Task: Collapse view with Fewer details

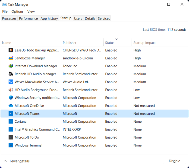Action: 17,161
